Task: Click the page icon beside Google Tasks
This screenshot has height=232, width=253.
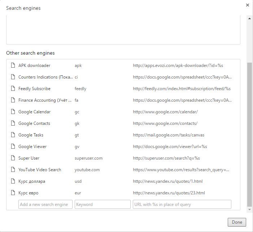Action: point(13,135)
